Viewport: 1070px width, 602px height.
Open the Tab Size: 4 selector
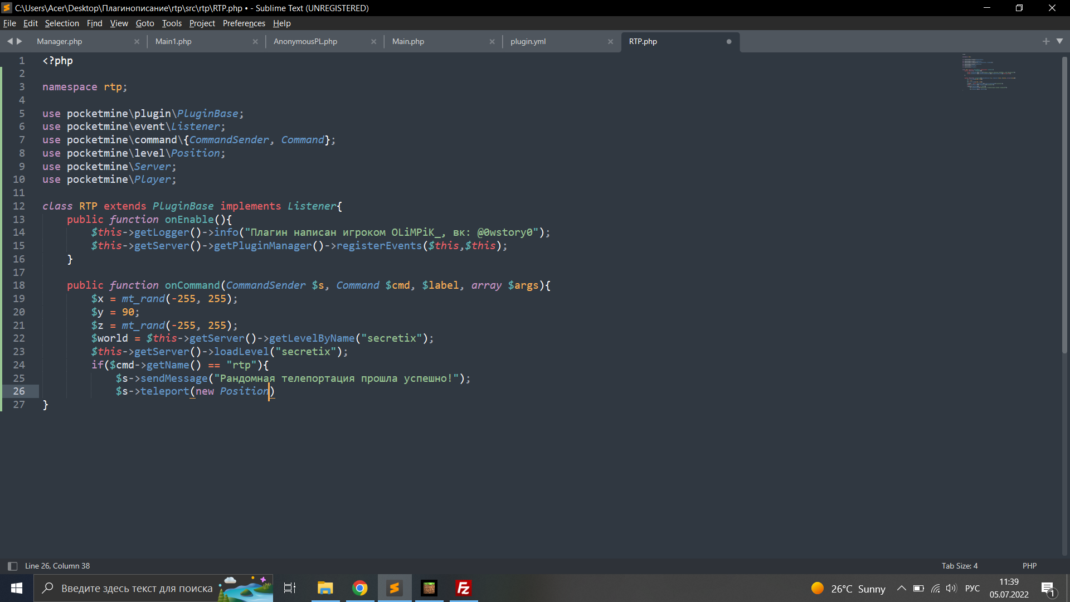click(x=959, y=566)
